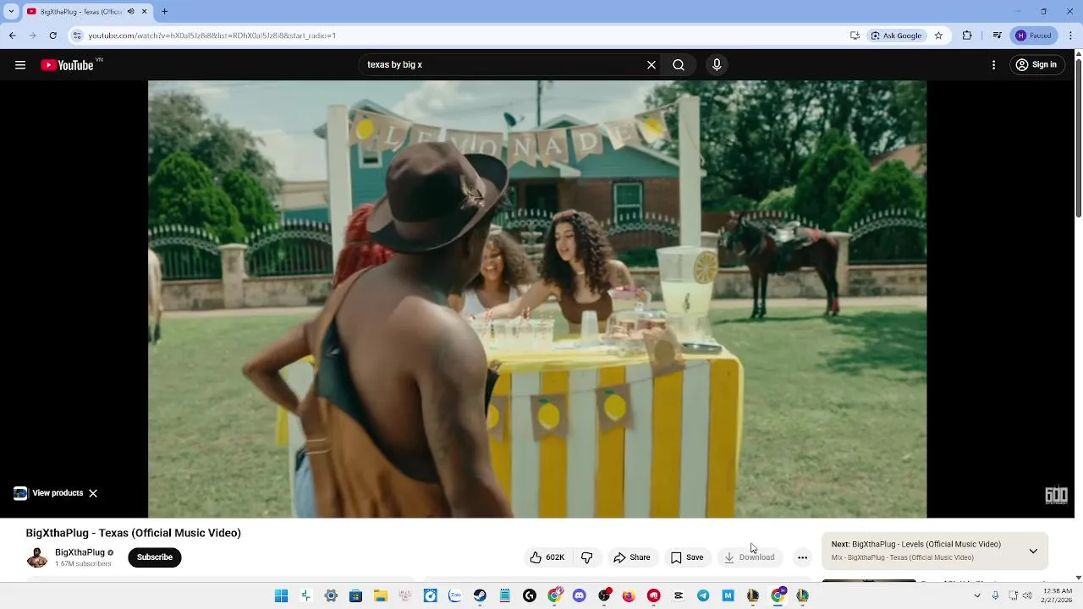The height and width of the screenshot is (609, 1083).
Task: Open Microsoft Store from taskbar
Action: pyautogui.click(x=355, y=595)
